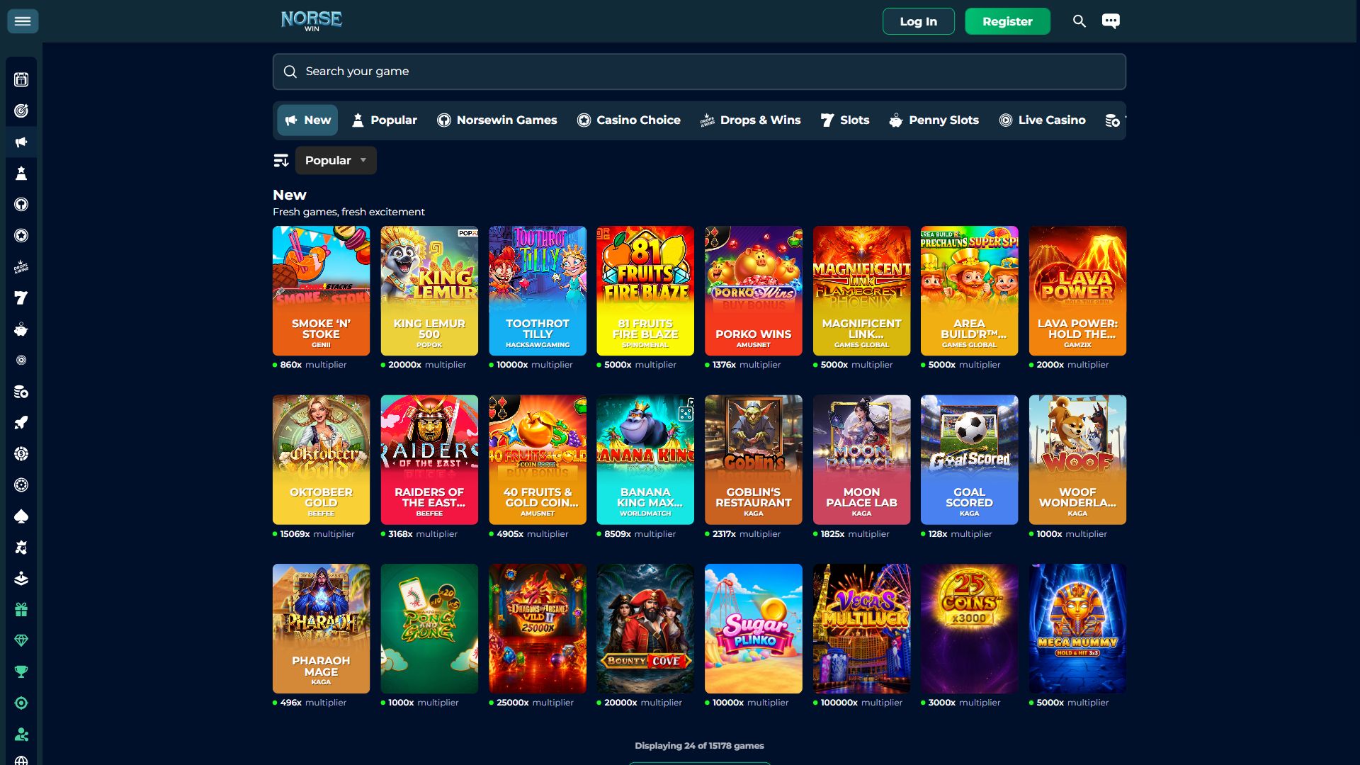This screenshot has width=1360, height=765.
Task: Open the search magnifier in header
Action: [1079, 21]
